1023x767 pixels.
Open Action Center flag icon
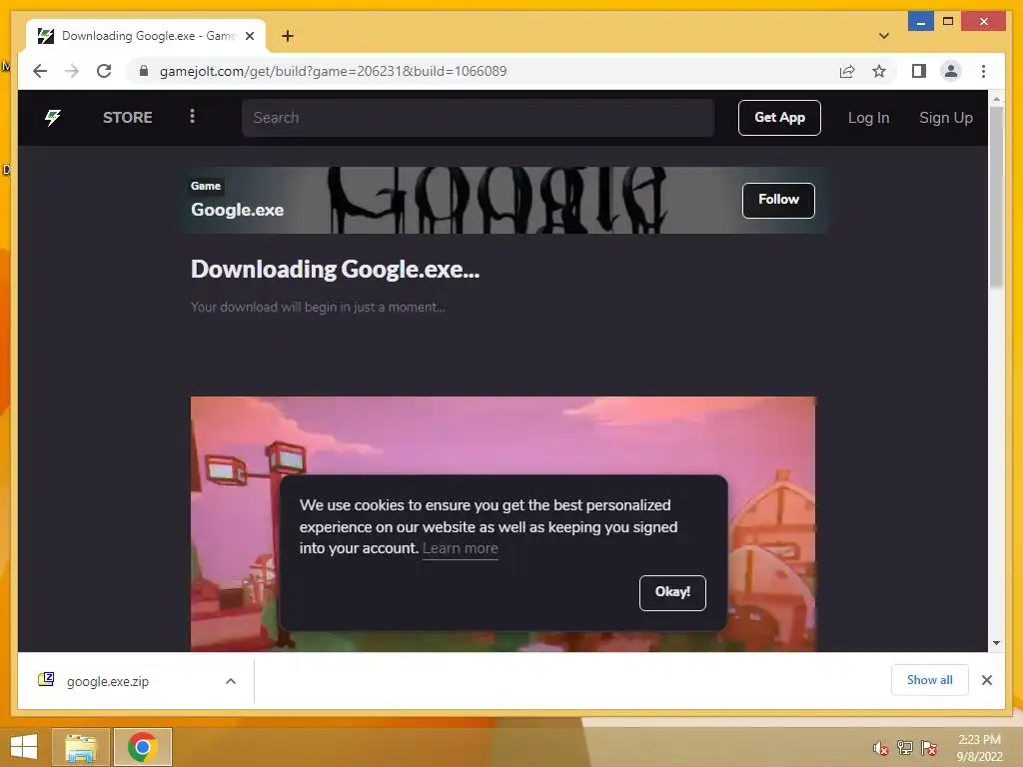click(x=928, y=748)
